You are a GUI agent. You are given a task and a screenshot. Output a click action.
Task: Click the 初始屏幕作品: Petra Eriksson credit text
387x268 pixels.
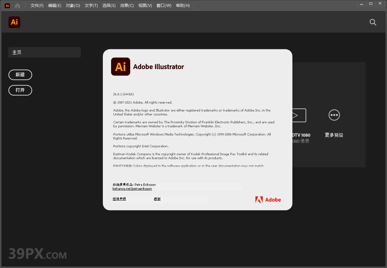tap(134, 184)
